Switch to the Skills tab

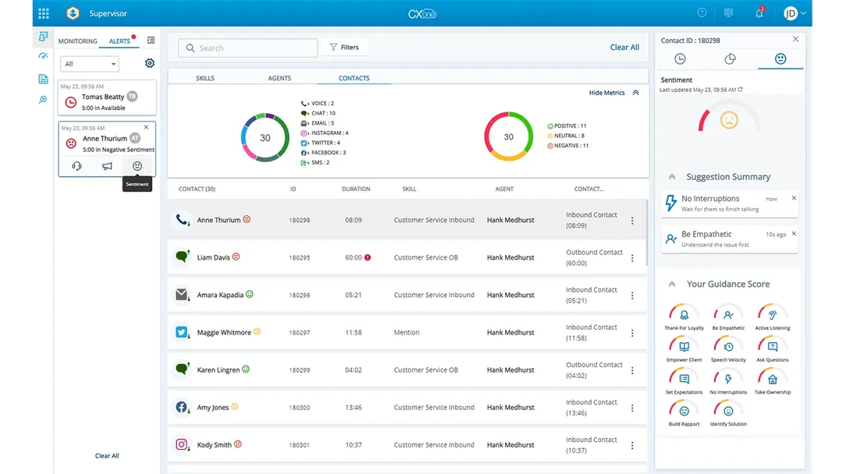[x=205, y=78]
